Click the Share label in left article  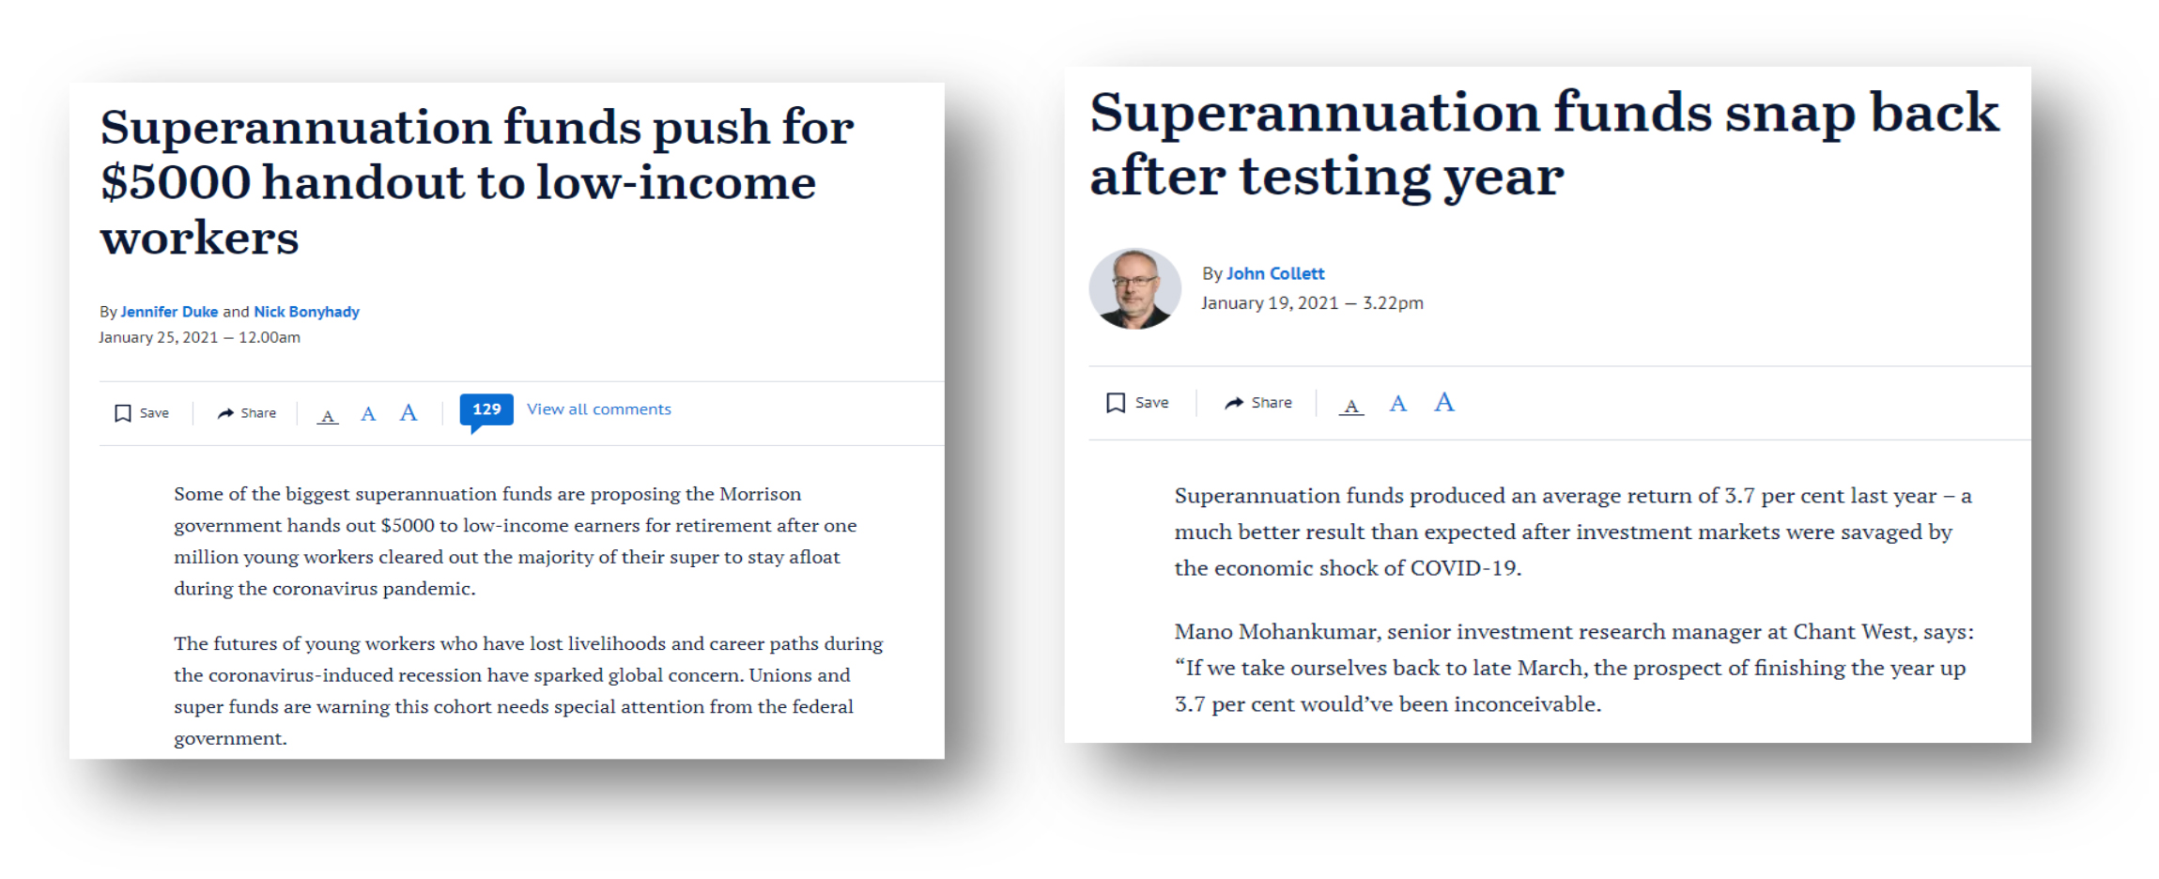click(x=258, y=413)
